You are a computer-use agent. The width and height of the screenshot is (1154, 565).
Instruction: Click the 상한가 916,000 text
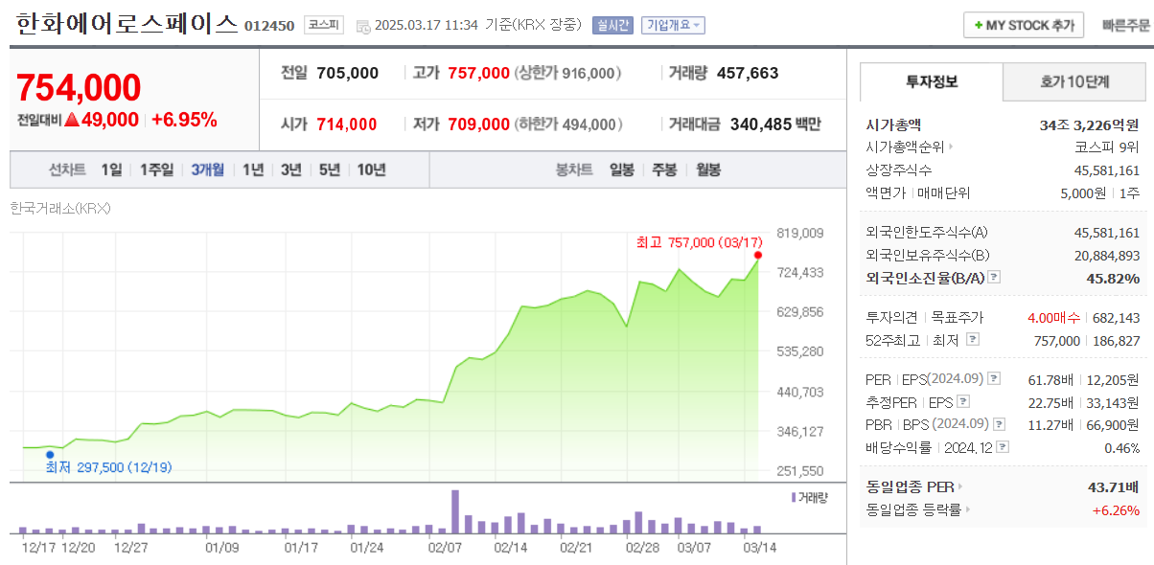[568, 73]
